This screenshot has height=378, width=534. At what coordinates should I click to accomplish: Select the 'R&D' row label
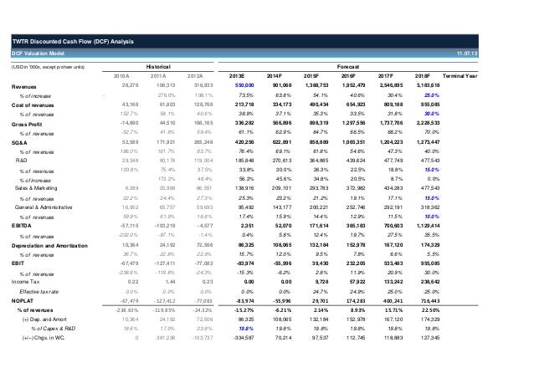click(x=21, y=161)
